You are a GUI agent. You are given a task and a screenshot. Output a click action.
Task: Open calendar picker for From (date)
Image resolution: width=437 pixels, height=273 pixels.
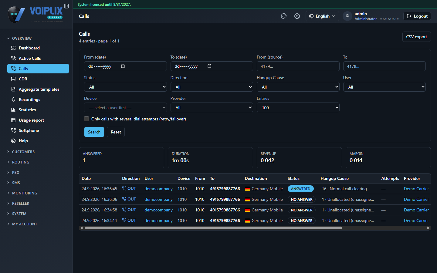[123, 66]
